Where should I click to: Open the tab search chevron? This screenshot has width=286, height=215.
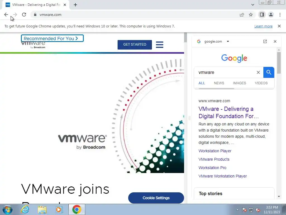pos(252,5)
